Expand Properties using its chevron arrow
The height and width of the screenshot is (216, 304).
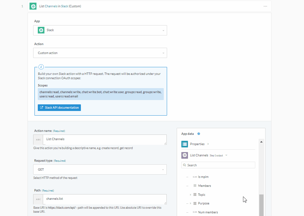coord(209,144)
